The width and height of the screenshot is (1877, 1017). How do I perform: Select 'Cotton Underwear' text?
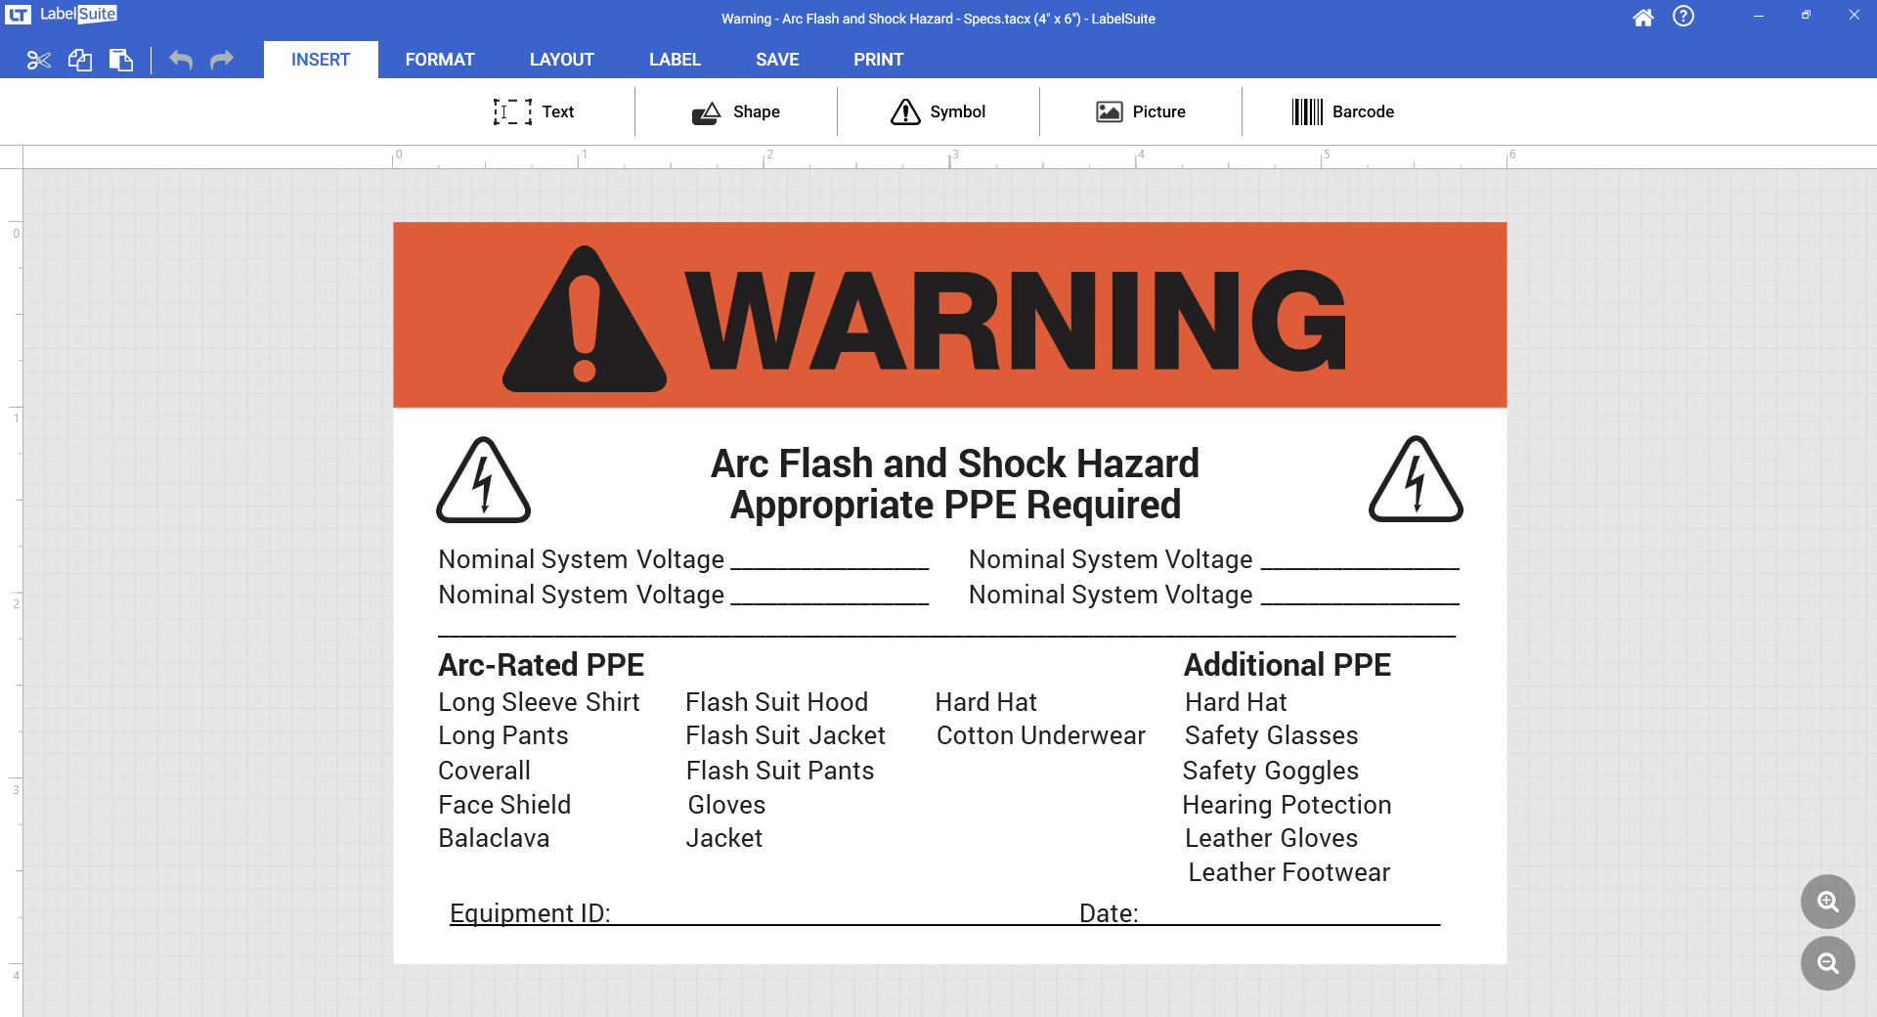coord(1040,735)
